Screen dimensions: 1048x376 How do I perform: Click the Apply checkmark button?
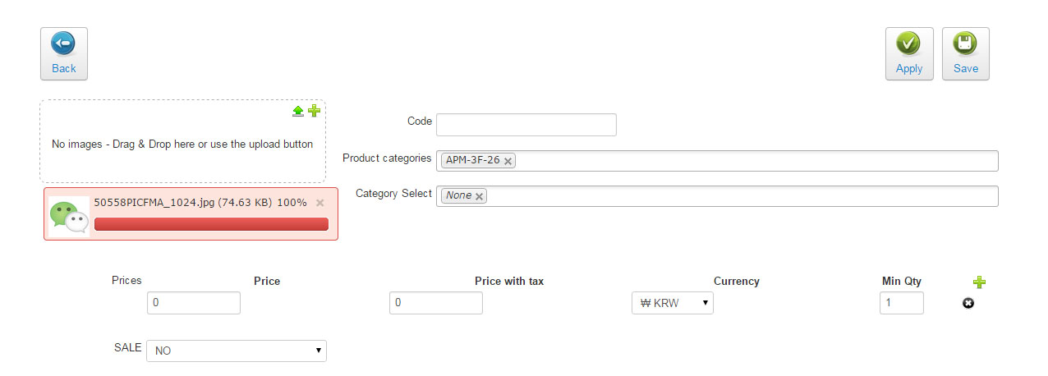tap(909, 54)
